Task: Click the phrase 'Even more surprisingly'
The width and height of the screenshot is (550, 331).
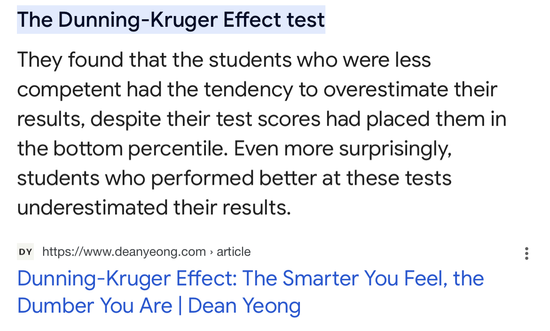Action: pos(343,149)
